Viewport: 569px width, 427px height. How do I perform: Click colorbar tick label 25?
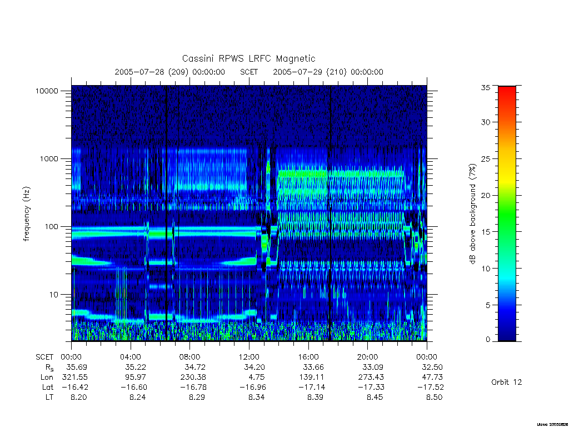coord(485,159)
